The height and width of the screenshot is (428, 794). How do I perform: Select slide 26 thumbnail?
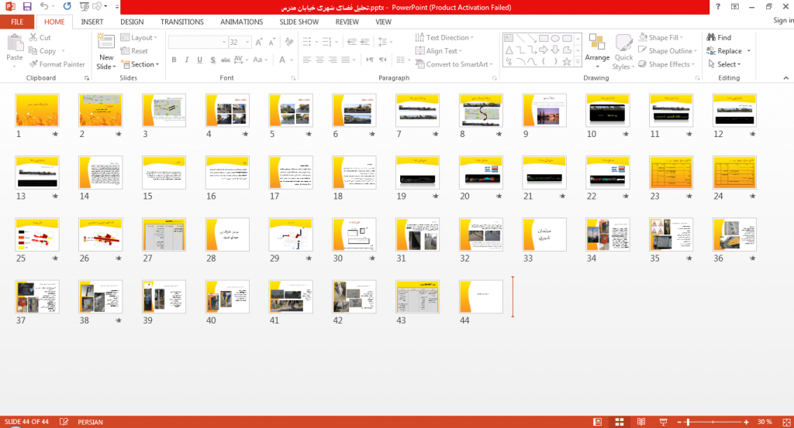pos(100,235)
